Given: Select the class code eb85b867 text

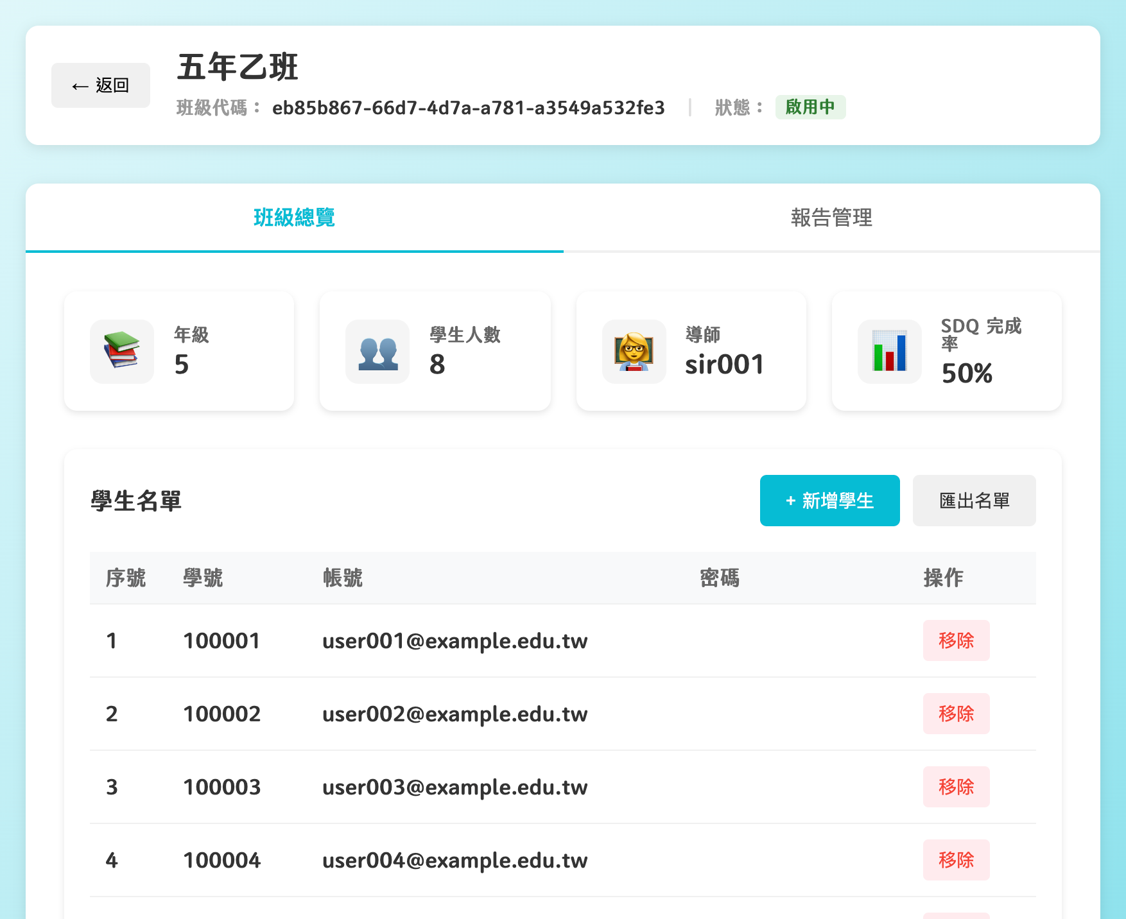Looking at the screenshot, I should (x=467, y=108).
